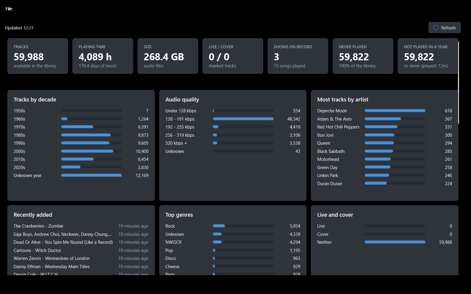Select the Disco genre row

pyautogui.click(x=233, y=258)
